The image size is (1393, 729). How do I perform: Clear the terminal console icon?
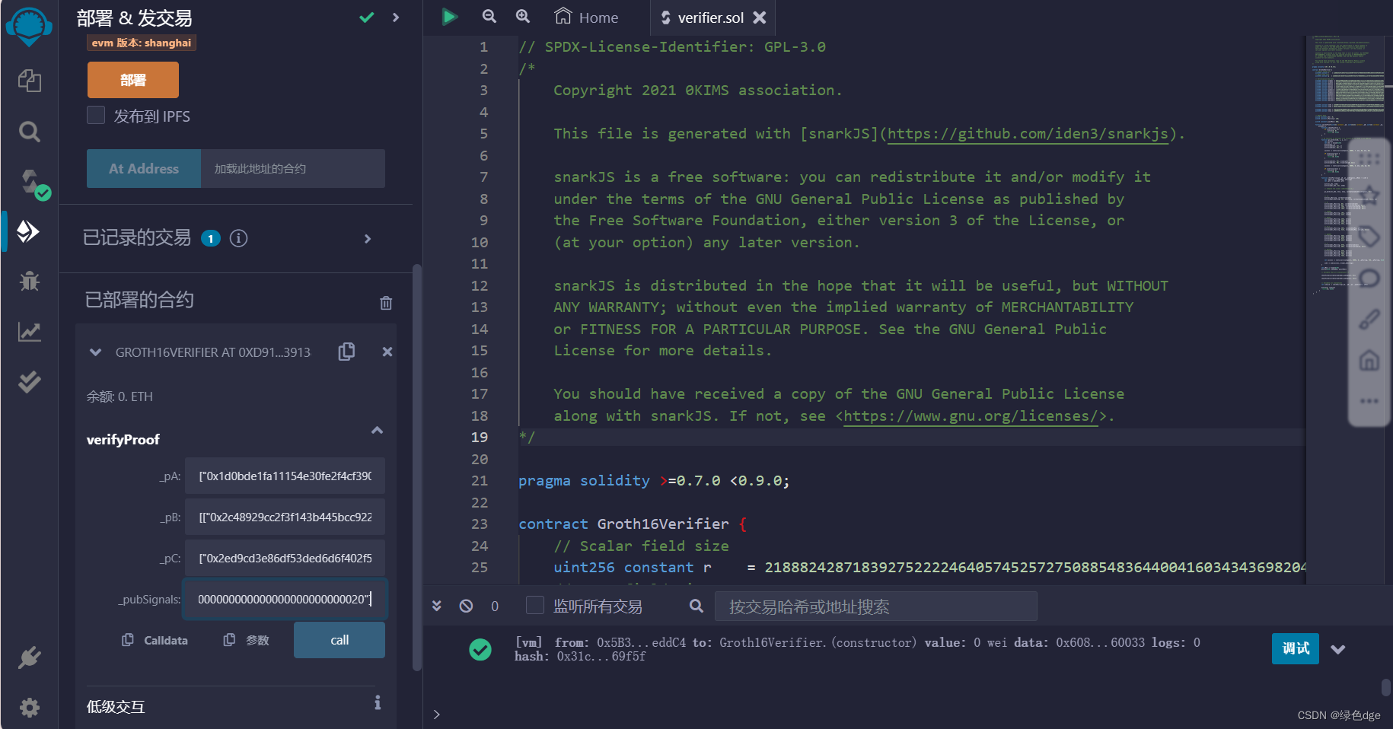click(x=466, y=606)
